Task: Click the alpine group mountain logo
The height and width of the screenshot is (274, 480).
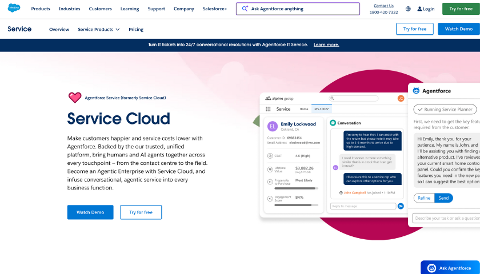Action: [x=268, y=98]
